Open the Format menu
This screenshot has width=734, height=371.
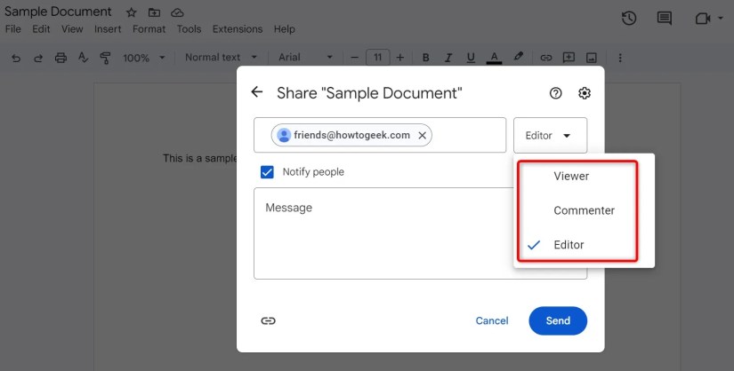point(149,29)
